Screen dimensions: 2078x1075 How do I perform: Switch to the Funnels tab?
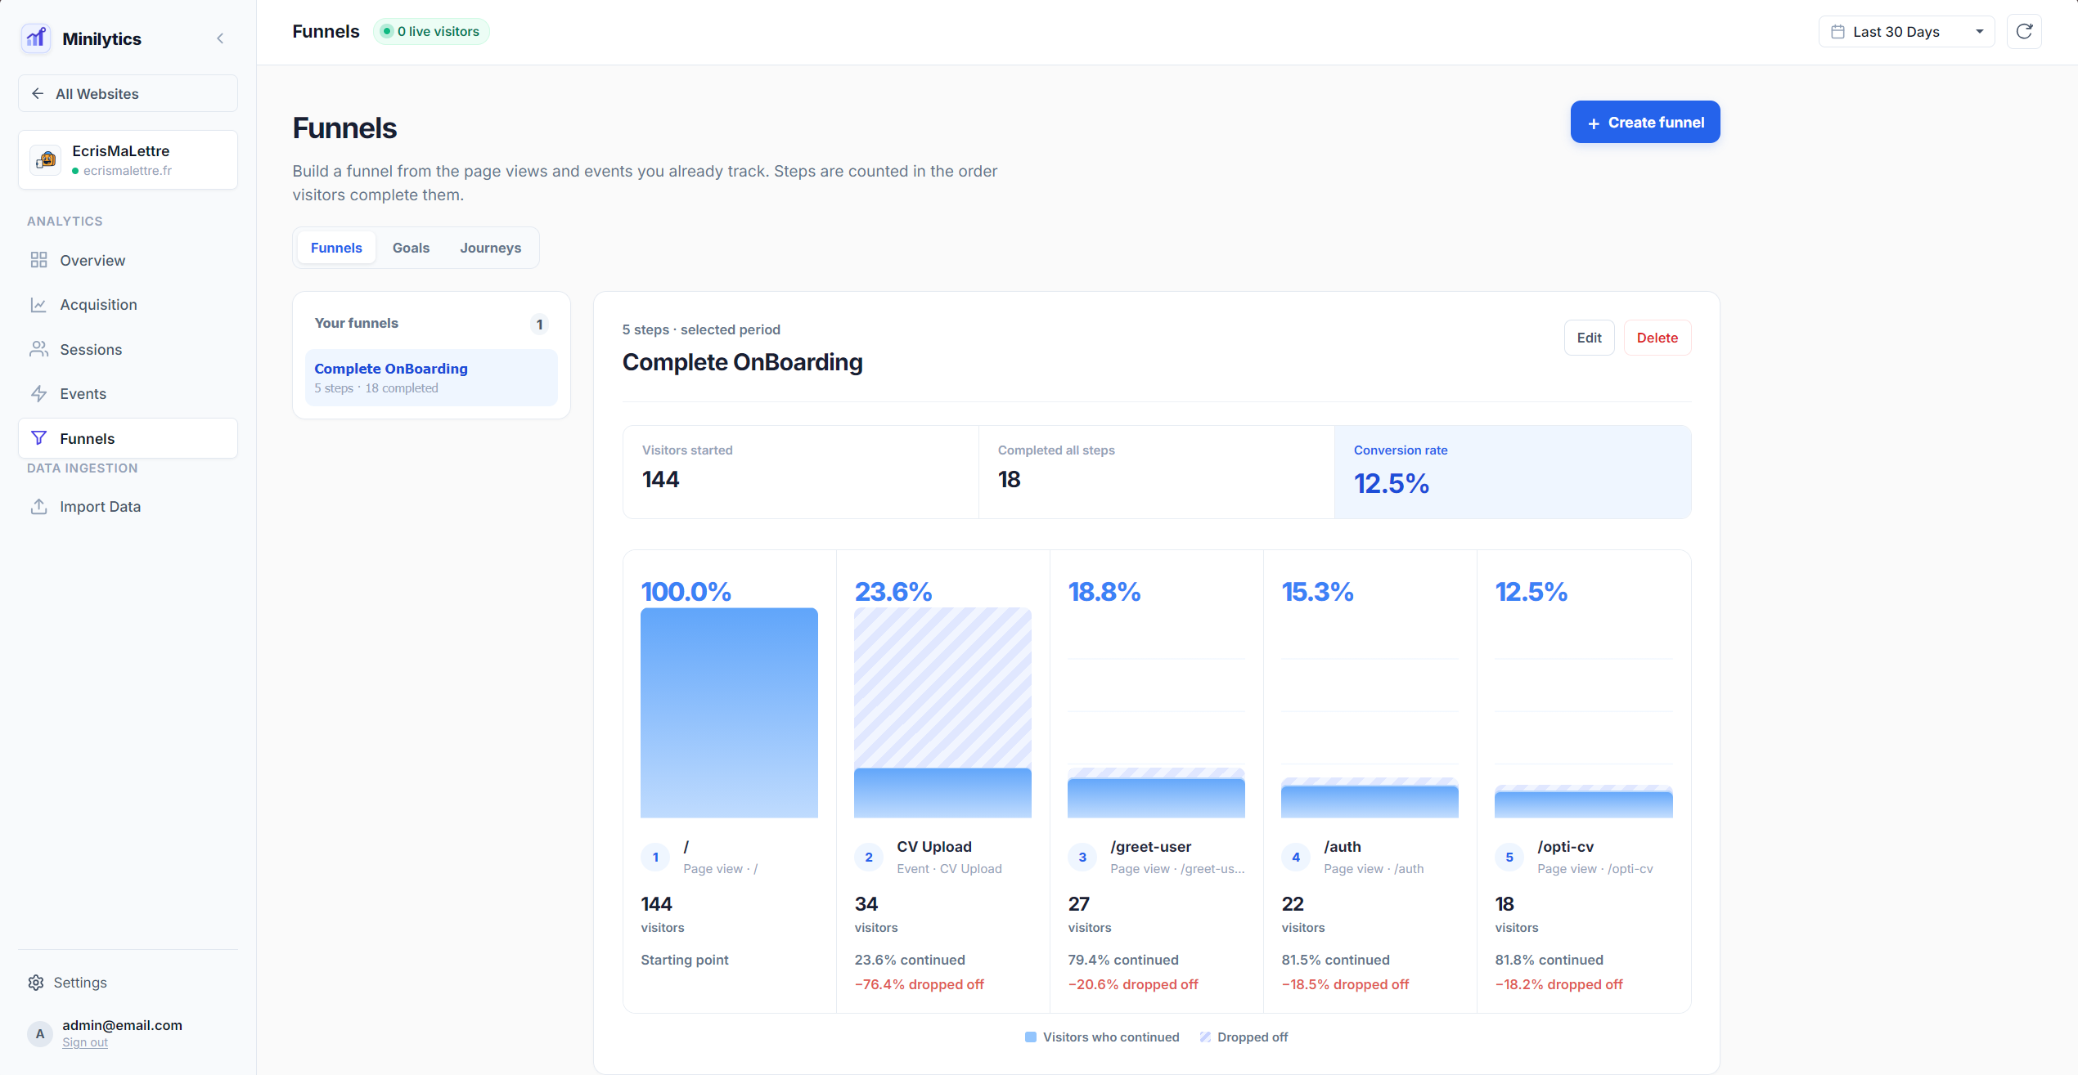point(336,247)
